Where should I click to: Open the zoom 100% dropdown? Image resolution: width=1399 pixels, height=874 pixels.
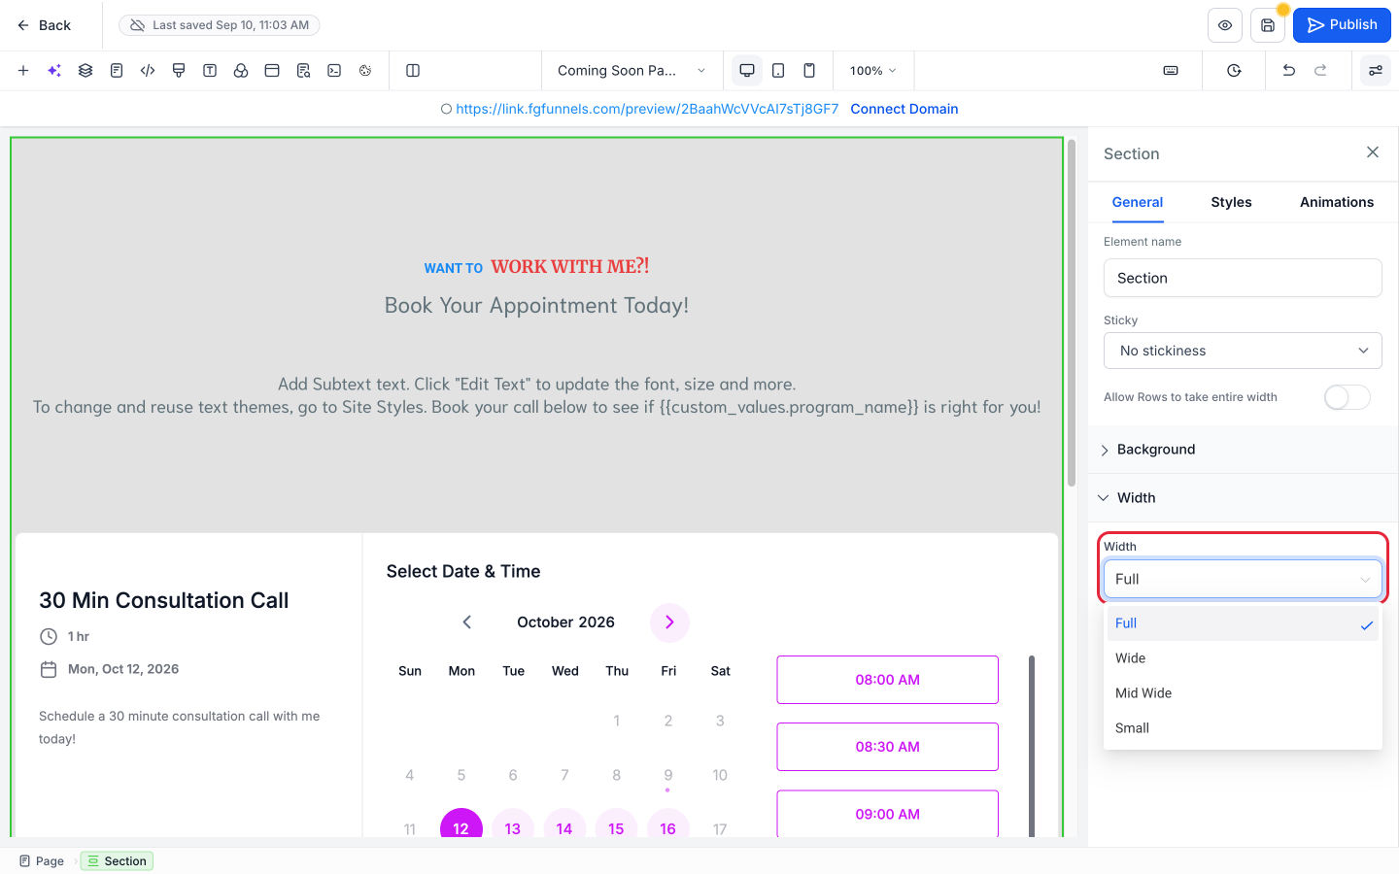click(872, 70)
